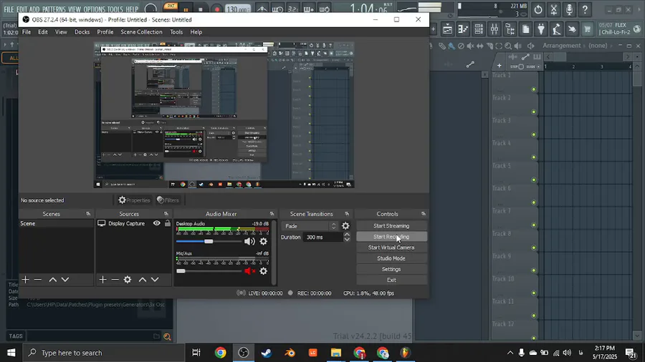Open Mic/Aux settings gear

[x=263, y=271]
